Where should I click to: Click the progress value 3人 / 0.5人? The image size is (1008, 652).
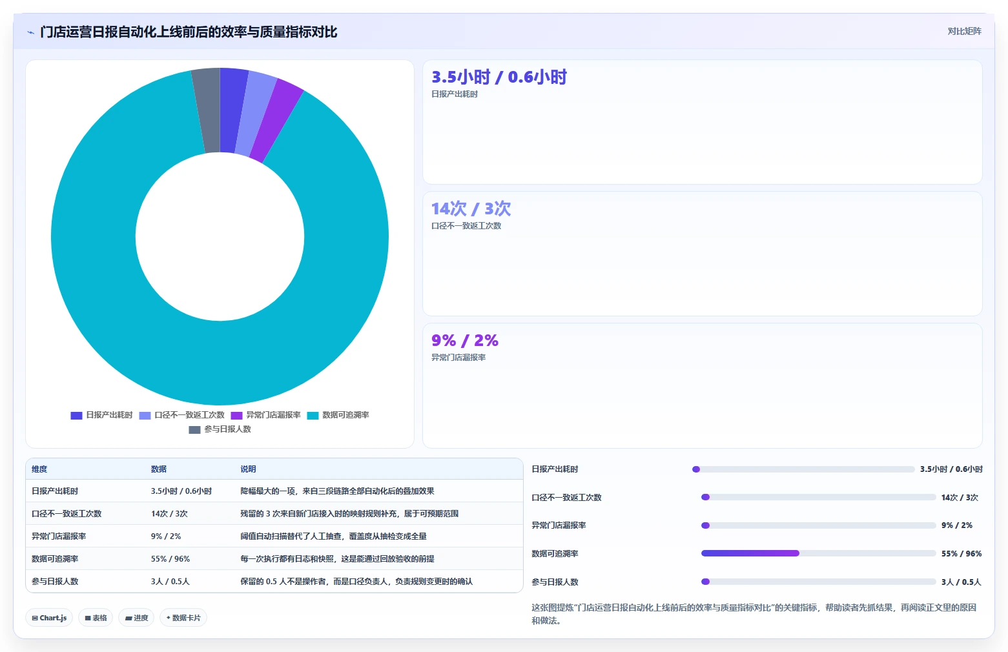coord(962,582)
